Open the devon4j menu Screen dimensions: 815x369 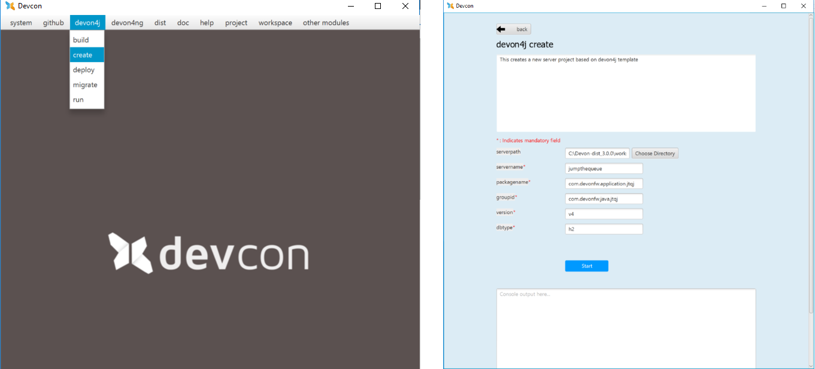(x=87, y=23)
